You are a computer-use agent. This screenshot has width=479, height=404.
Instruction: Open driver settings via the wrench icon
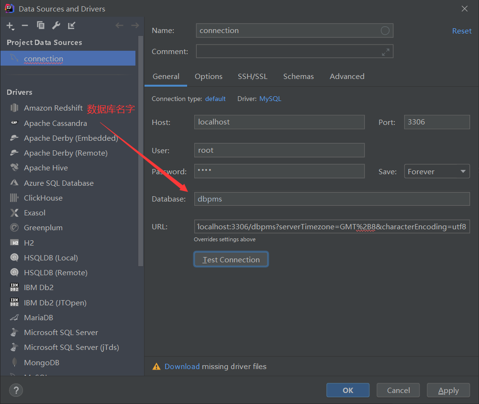coord(56,25)
